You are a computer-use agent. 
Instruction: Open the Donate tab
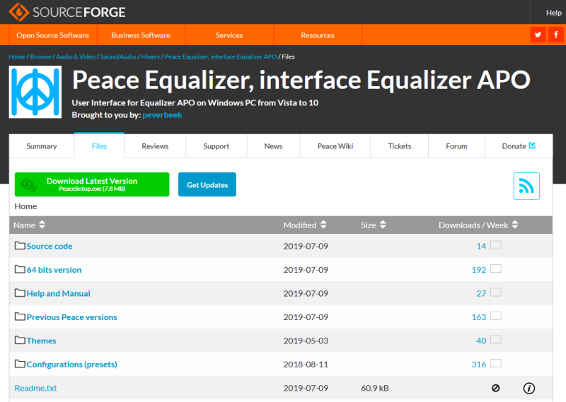519,146
